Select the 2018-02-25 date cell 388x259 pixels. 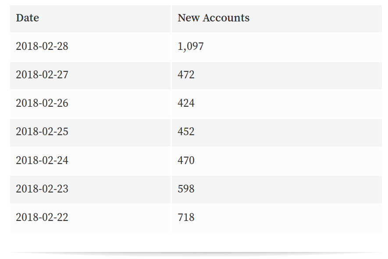[42, 132]
